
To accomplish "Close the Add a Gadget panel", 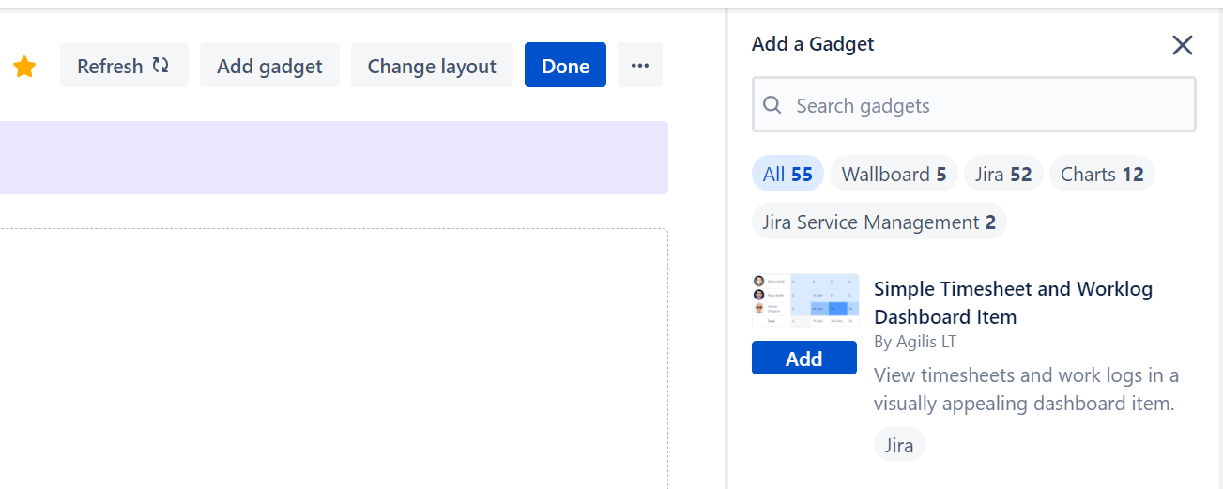I will [x=1182, y=45].
